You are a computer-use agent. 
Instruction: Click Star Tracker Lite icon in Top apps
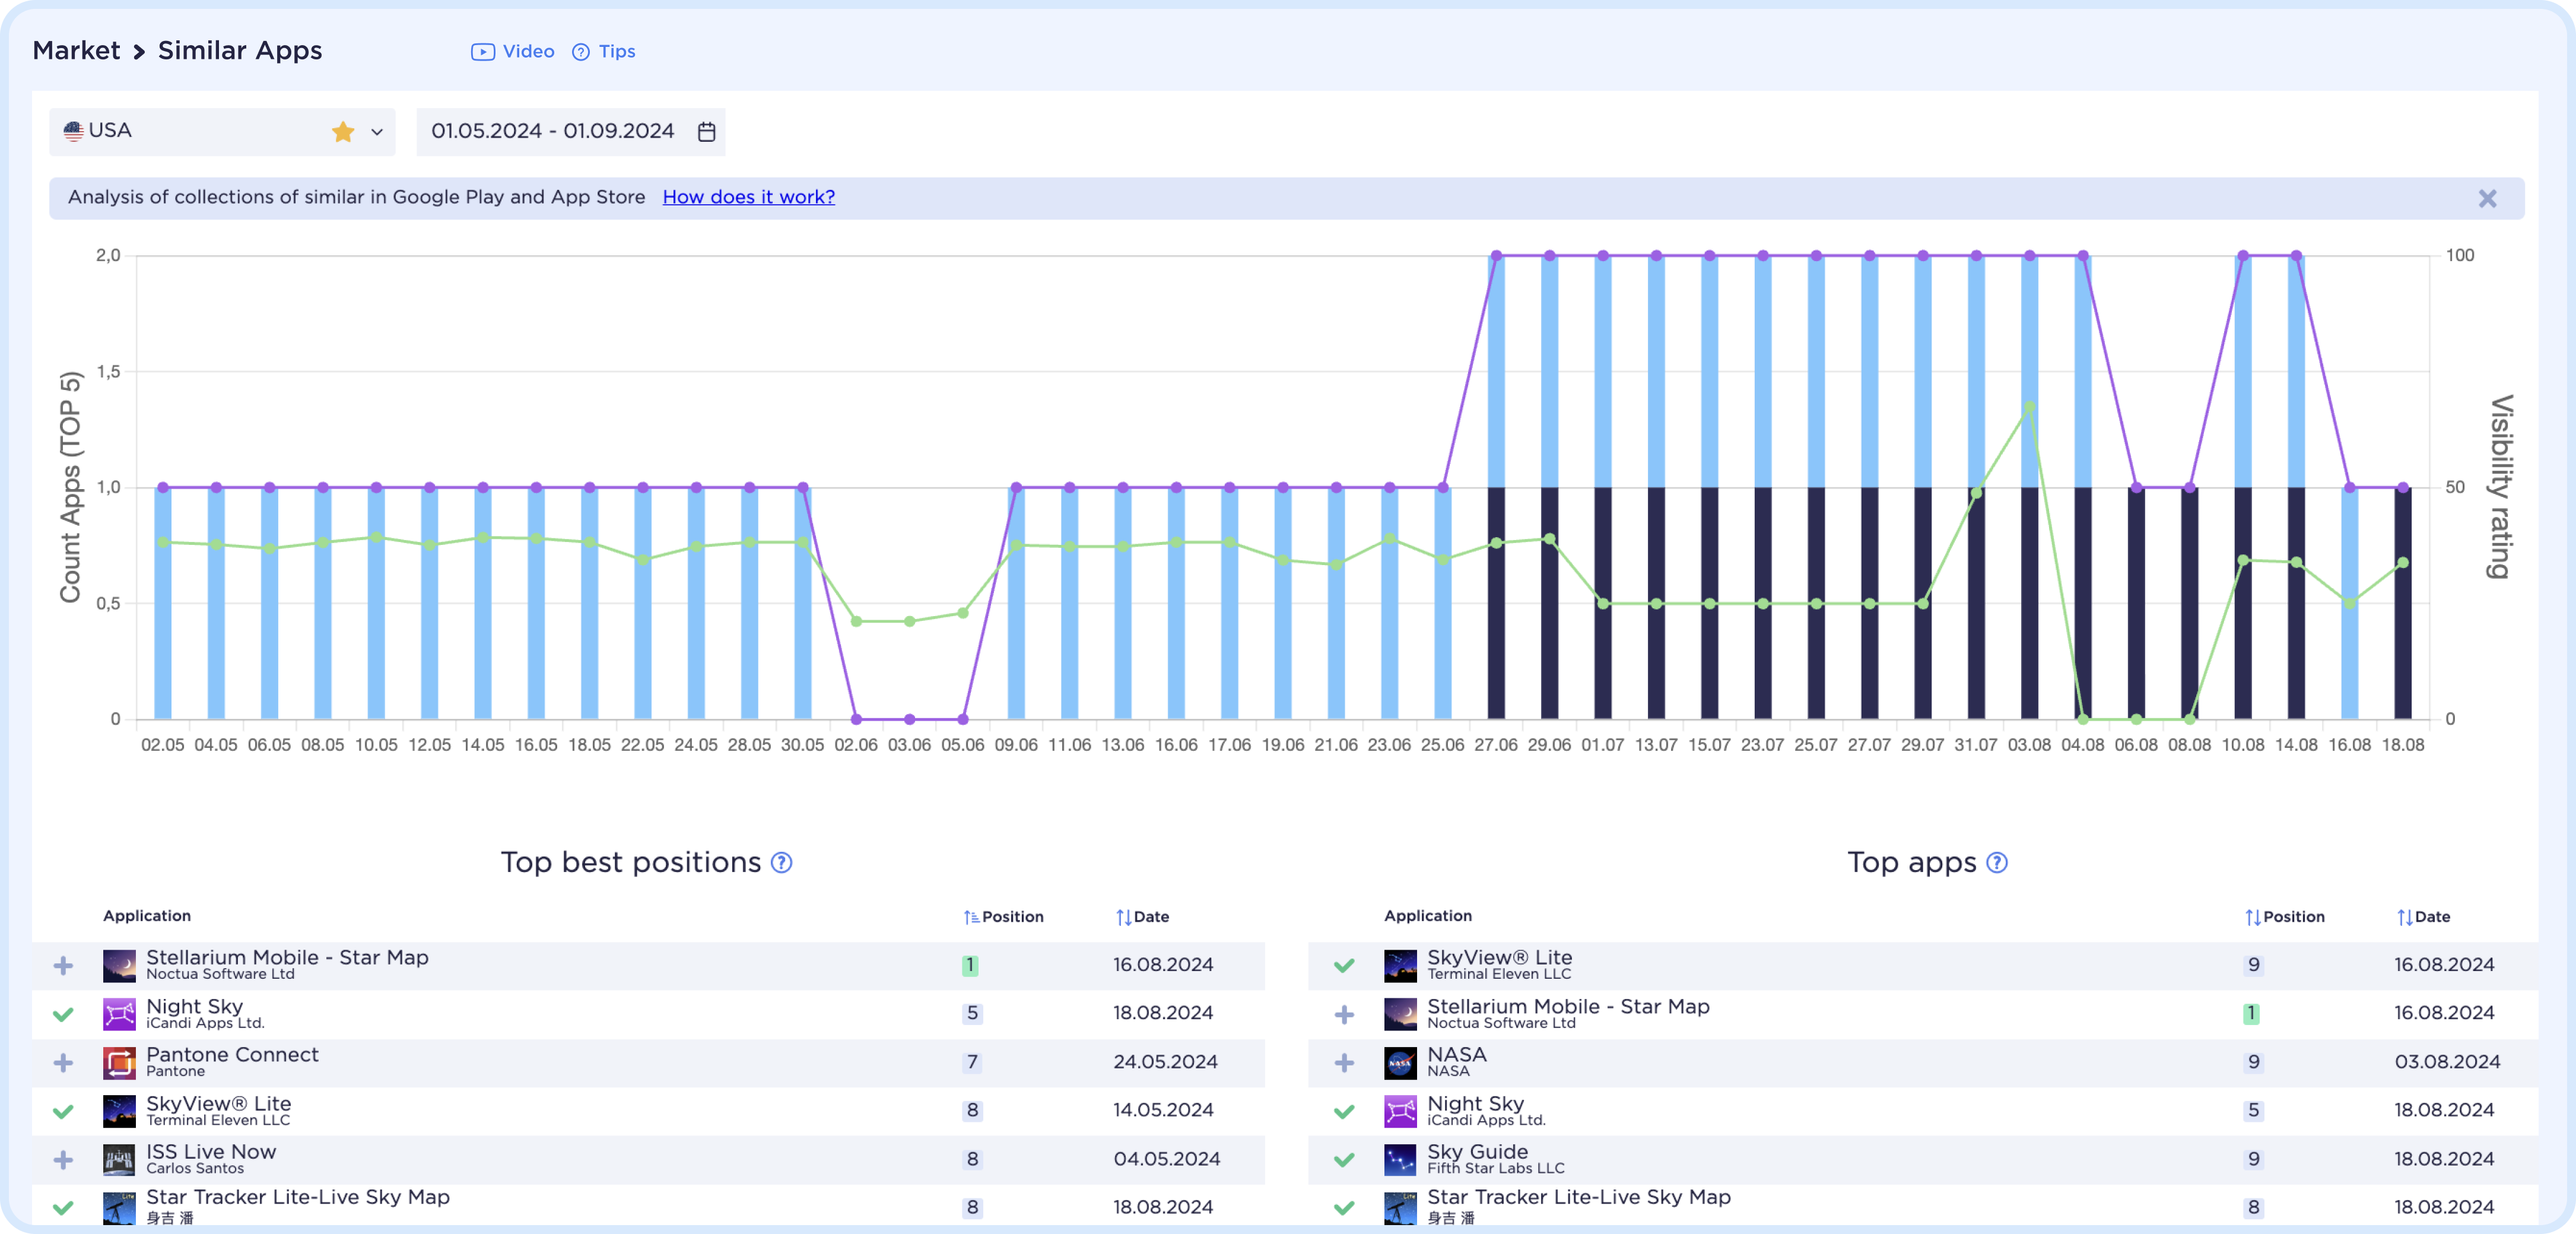coord(1400,1208)
